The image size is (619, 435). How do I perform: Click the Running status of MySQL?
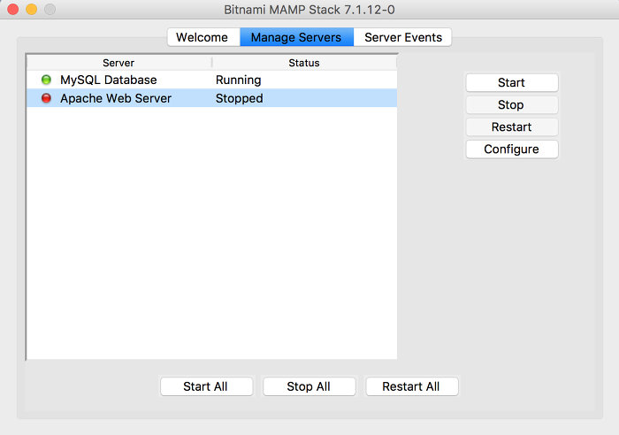238,80
